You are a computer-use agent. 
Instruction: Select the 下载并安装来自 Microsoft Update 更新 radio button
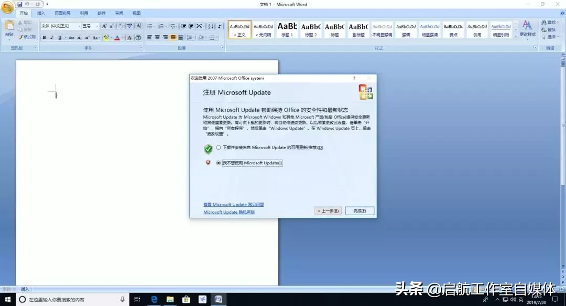click(219, 148)
